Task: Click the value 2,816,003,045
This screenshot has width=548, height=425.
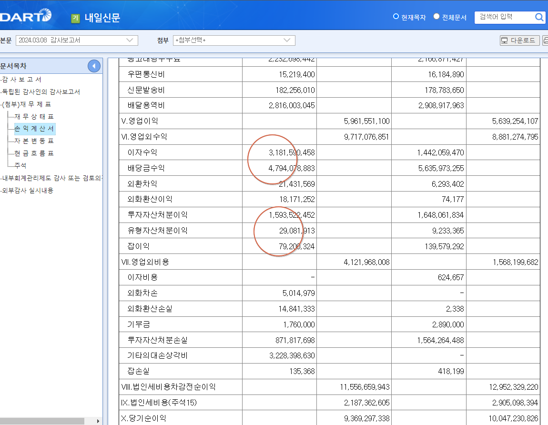Action: [292, 106]
